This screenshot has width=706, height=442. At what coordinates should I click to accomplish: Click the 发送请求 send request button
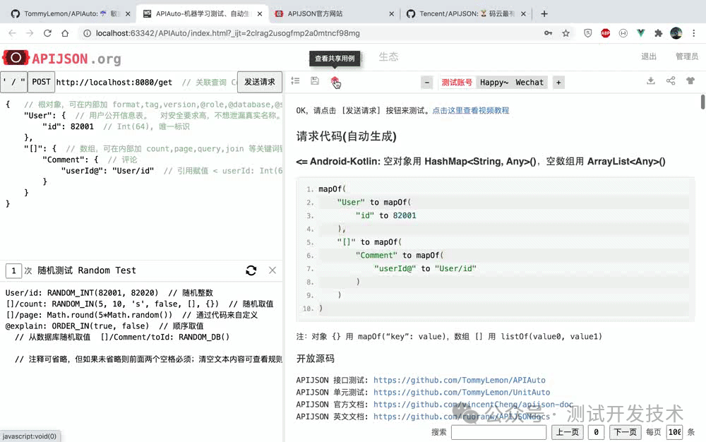(x=260, y=82)
